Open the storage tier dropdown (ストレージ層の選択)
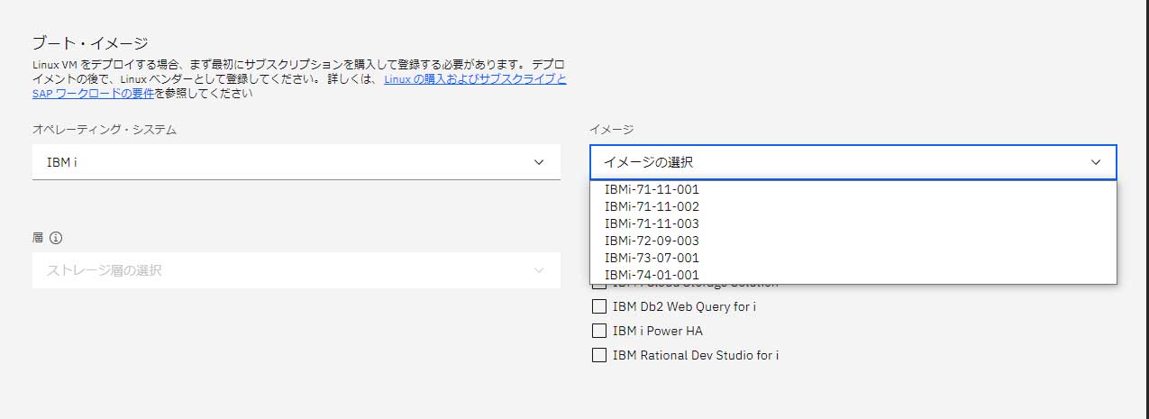 [x=296, y=270]
